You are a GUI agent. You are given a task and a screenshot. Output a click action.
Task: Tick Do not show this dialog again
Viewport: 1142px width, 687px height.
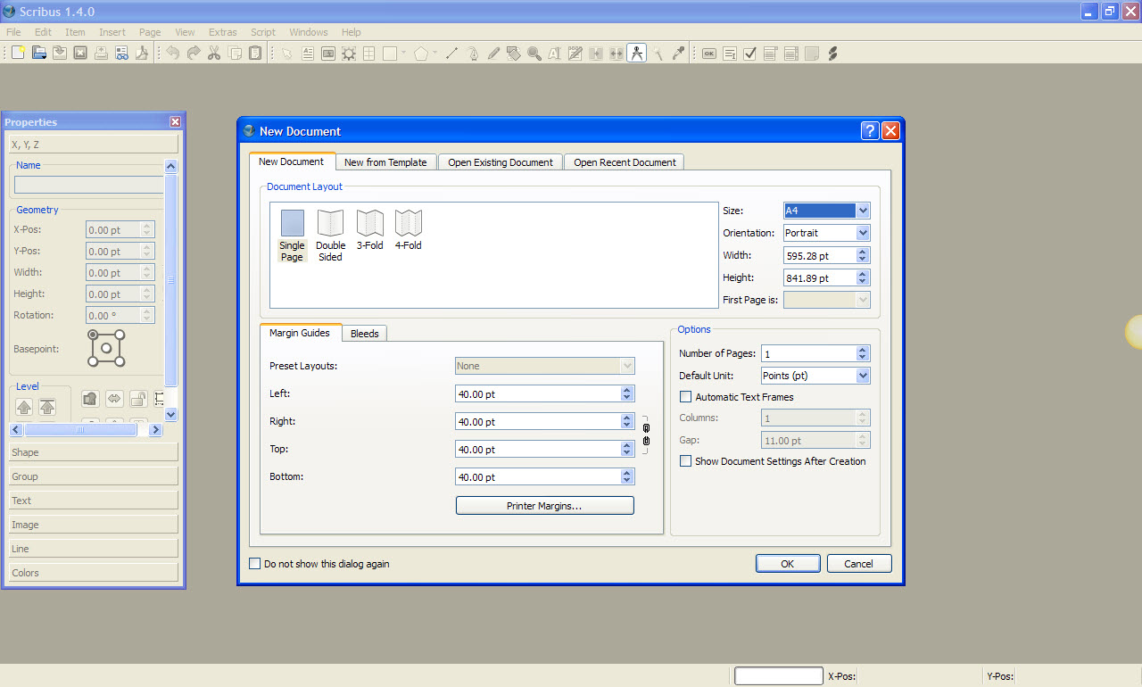(254, 564)
